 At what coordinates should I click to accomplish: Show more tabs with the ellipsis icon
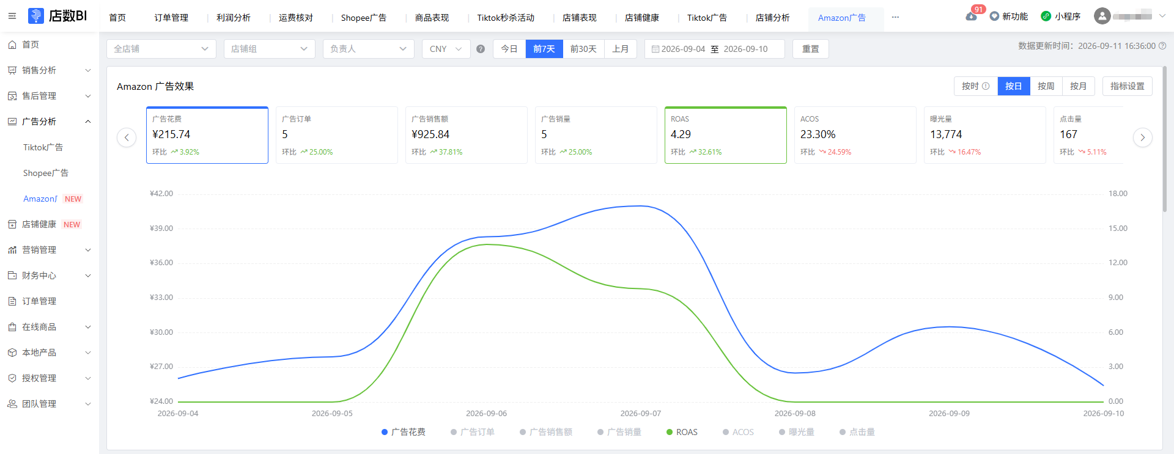pyautogui.click(x=895, y=17)
